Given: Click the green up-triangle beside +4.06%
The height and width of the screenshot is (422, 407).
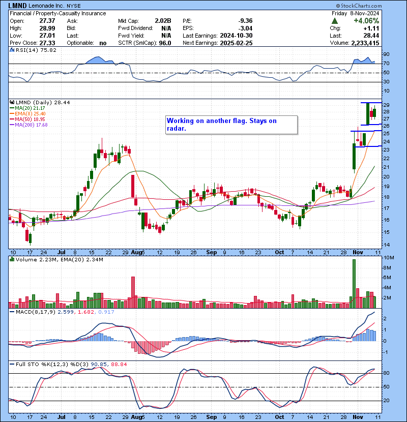Looking at the screenshot, I should pos(335,21).
